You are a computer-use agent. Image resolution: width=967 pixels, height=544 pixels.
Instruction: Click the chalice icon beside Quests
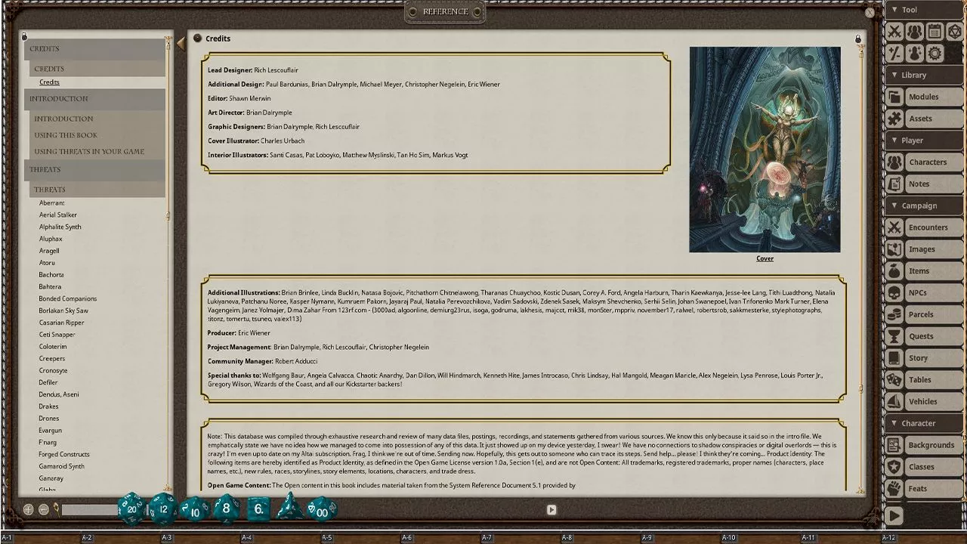click(x=894, y=336)
